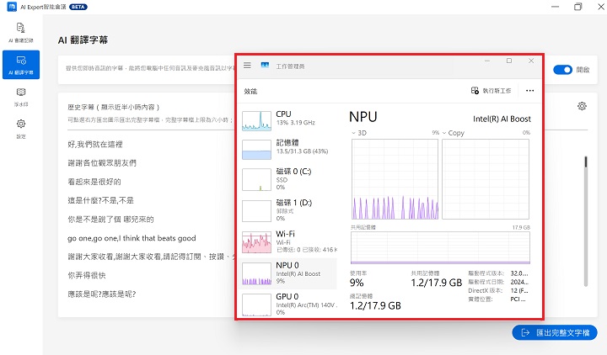Click subtitle line '應該是呢?應該是呢?'

[x=102, y=294]
